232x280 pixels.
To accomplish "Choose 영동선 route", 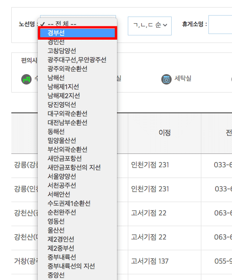I will pos(77,221).
